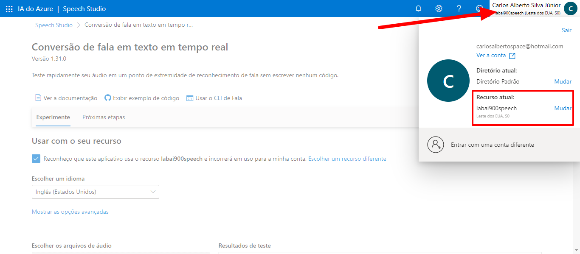
Task: Expand Mostrar as opções avançadas
Action: tap(70, 212)
